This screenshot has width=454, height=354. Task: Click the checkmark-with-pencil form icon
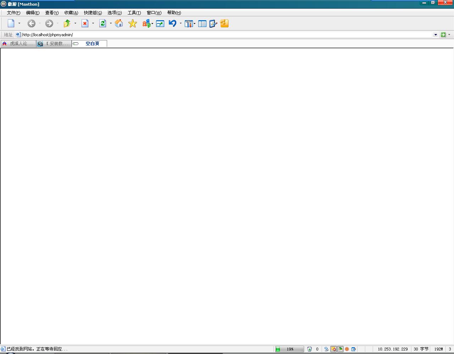pos(213,24)
